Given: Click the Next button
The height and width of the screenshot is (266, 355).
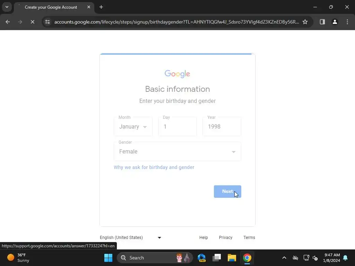Looking at the screenshot, I should coord(227,192).
